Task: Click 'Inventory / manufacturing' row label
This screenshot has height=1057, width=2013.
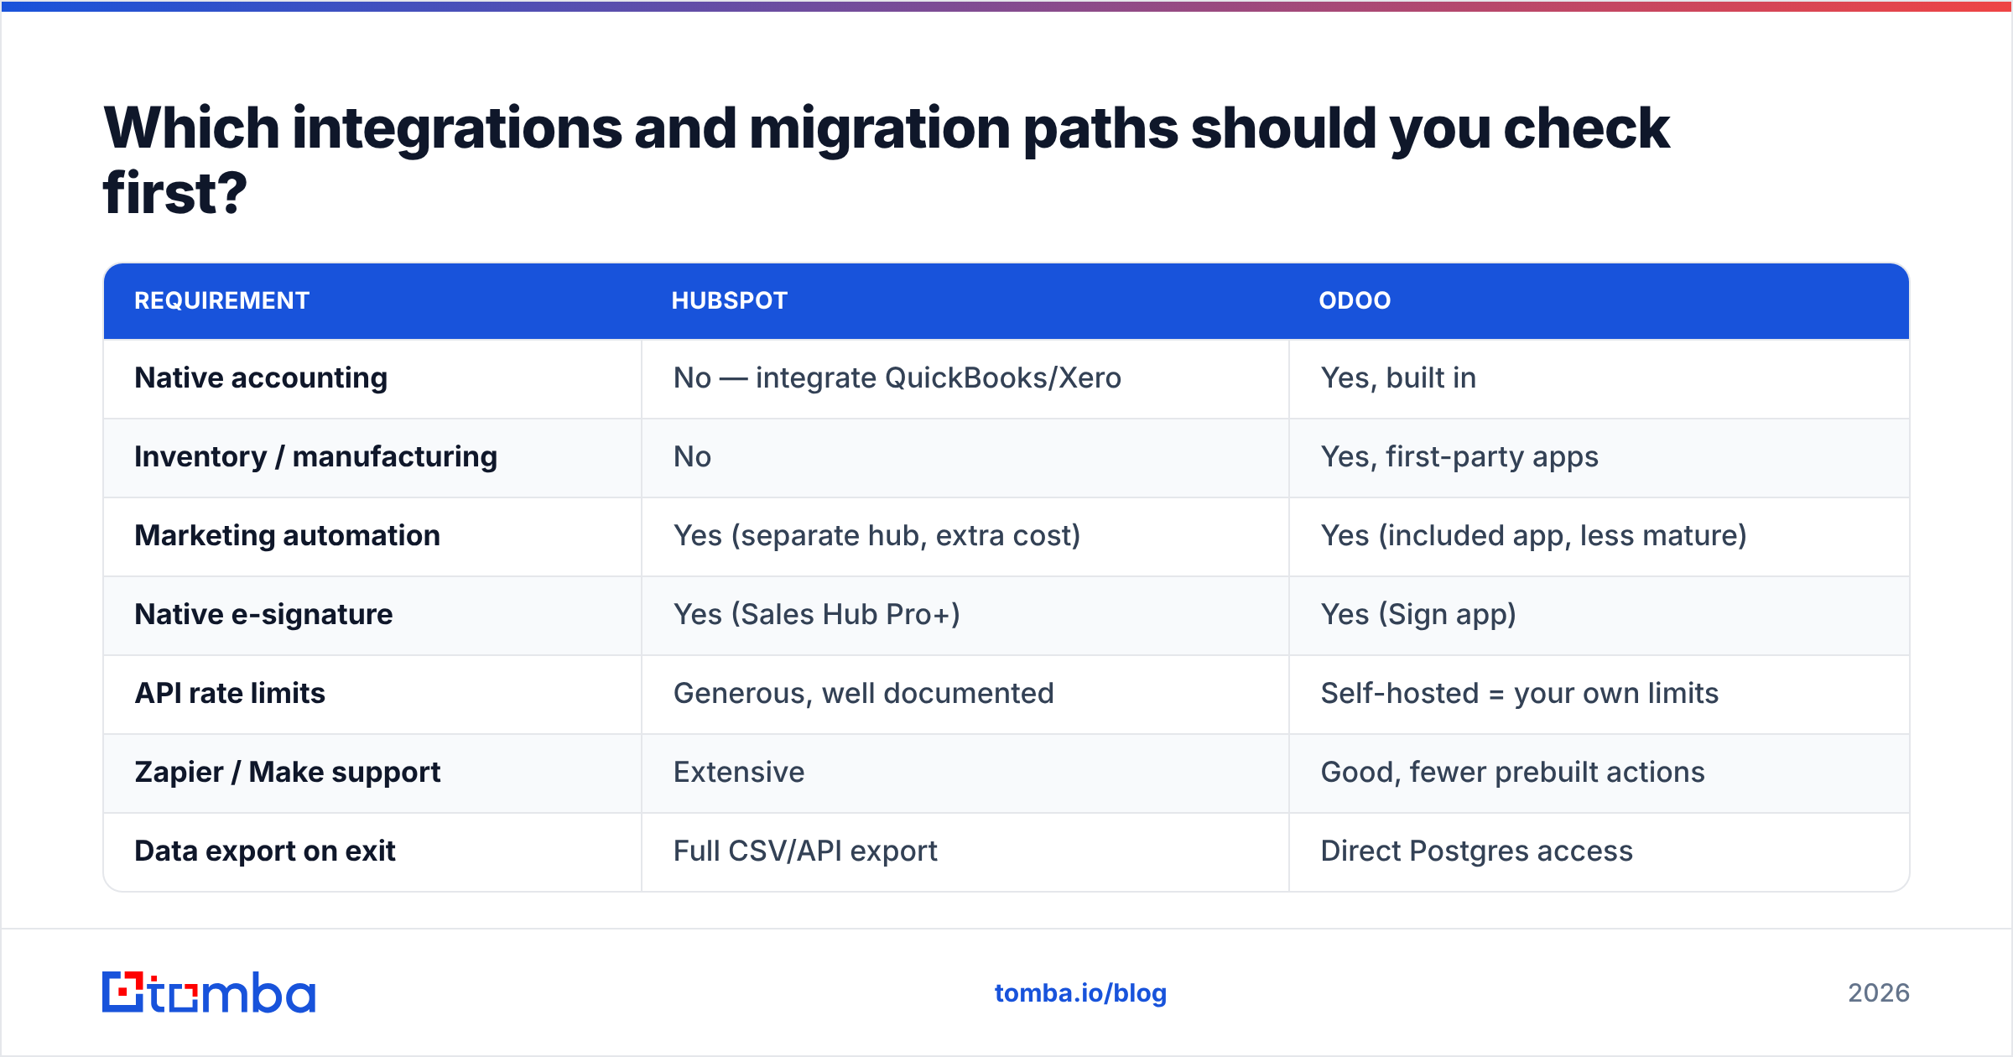Action: pos(315,457)
